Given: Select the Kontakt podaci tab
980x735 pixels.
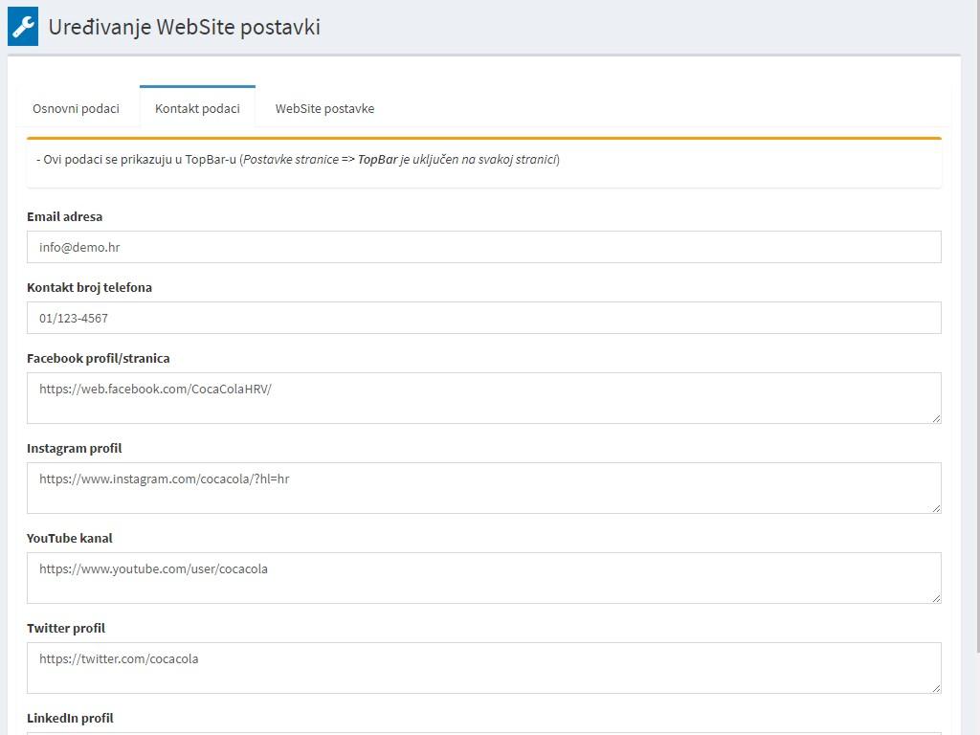Looking at the screenshot, I should tap(197, 108).
